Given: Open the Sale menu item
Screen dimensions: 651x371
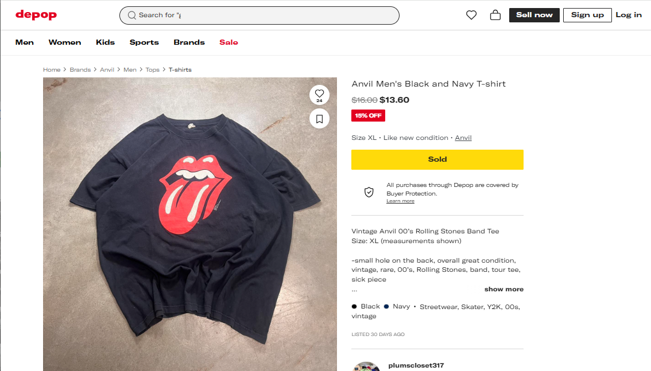Looking at the screenshot, I should point(228,42).
